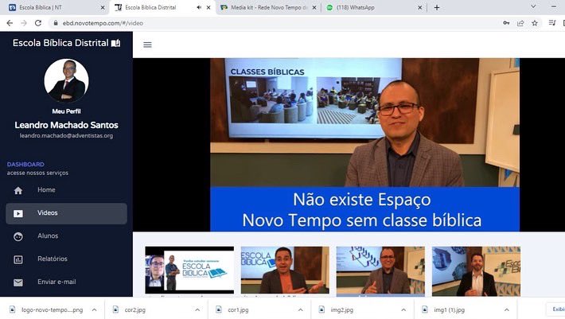The width and height of the screenshot is (565, 319).
Task: Open Relatórios section
Action: [x=66, y=259]
